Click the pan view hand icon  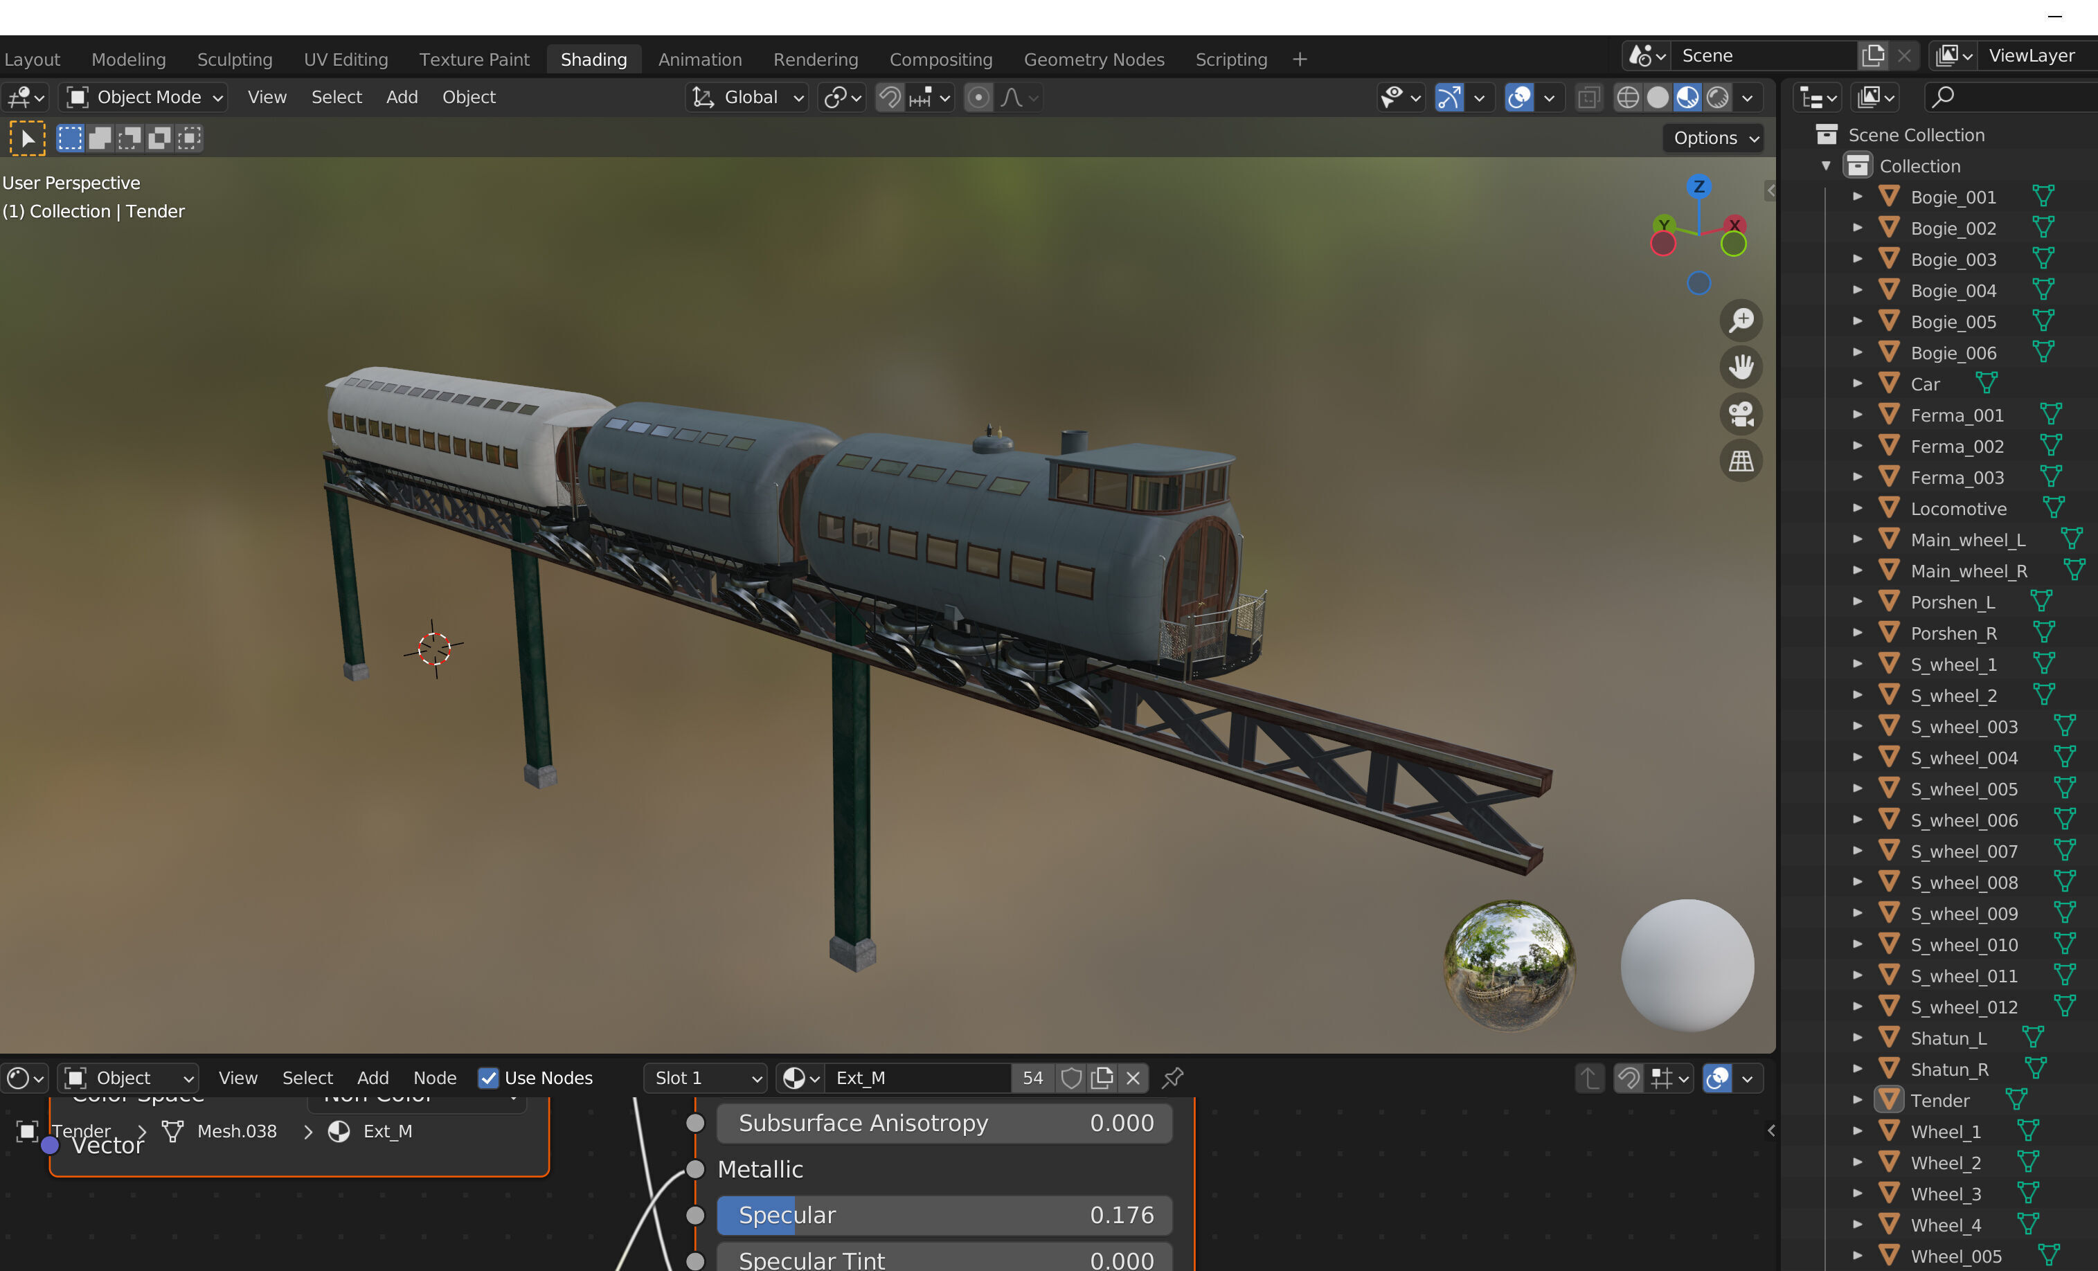(1741, 368)
